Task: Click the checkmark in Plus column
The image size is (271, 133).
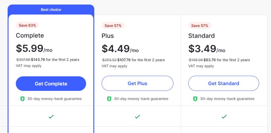Action: tap(137, 117)
